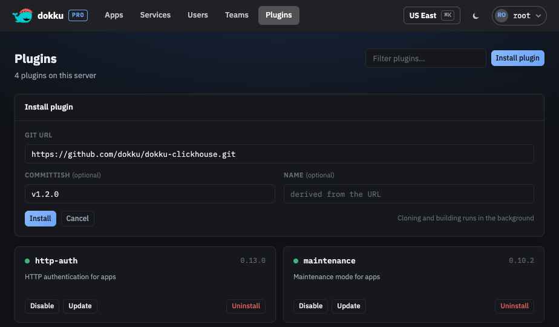Click '4 plugins on this server' text
Viewport: 559px width, 327px height.
pyautogui.click(x=55, y=76)
